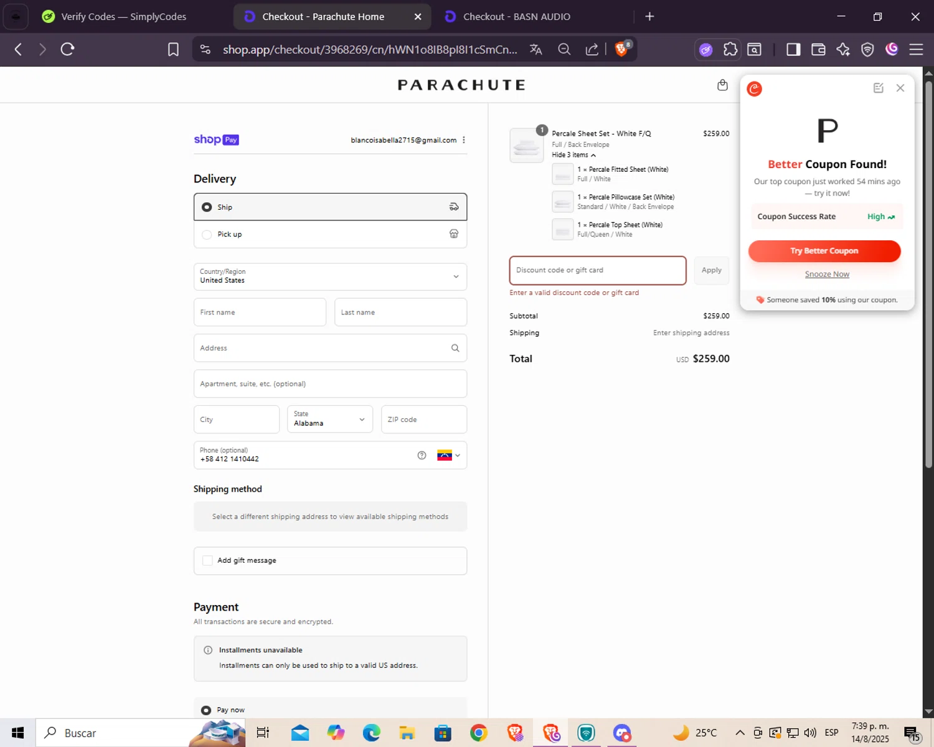This screenshot has height=747, width=934.
Task: Open site settings icon beside the URL
Action: 205,49
